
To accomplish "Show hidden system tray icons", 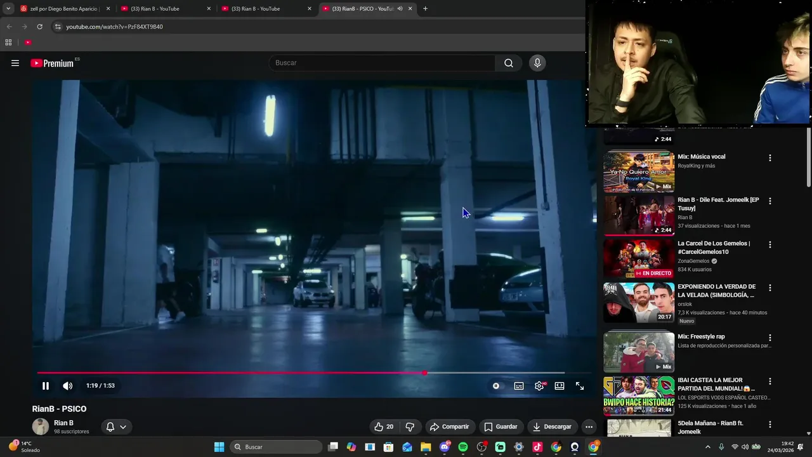I will pos(708,447).
